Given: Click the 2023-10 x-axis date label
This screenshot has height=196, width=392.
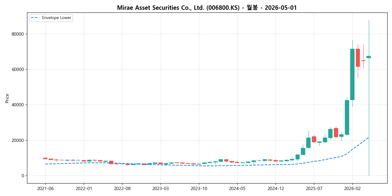Looking at the screenshot, I should [199, 188].
